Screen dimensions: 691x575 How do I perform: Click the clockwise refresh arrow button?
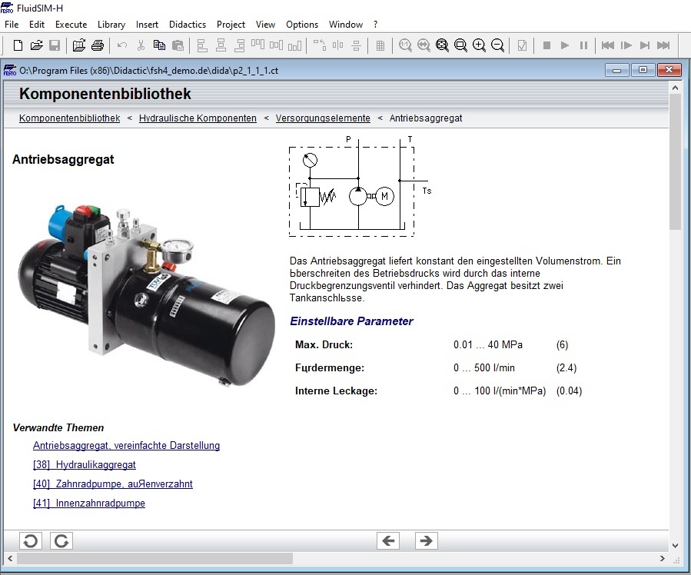tap(61, 540)
